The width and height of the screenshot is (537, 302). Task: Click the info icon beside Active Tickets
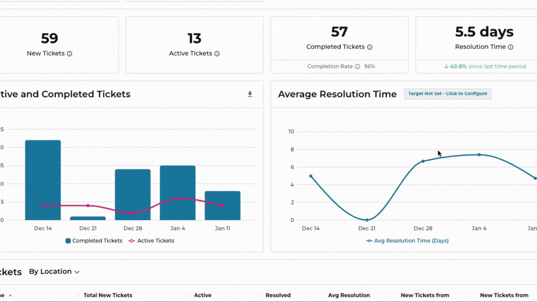pyautogui.click(x=217, y=54)
